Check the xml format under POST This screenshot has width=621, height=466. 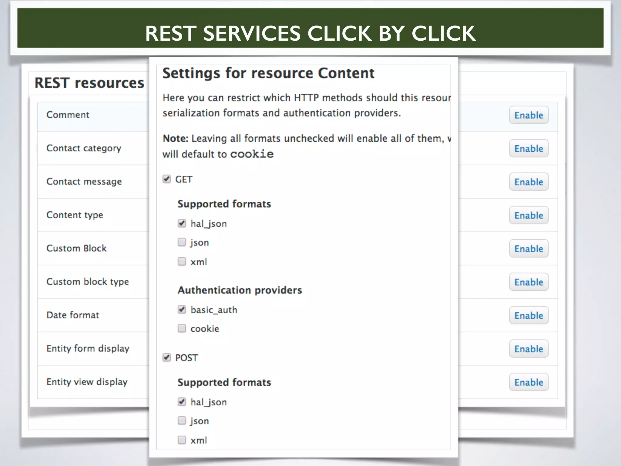pyautogui.click(x=182, y=440)
